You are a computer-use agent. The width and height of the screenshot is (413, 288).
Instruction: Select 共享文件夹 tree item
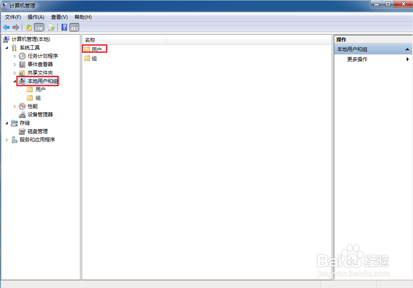[x=40, y=73]
